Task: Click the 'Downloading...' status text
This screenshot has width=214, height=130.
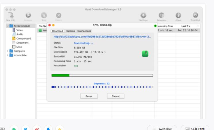Action: (x=84, y=43)
